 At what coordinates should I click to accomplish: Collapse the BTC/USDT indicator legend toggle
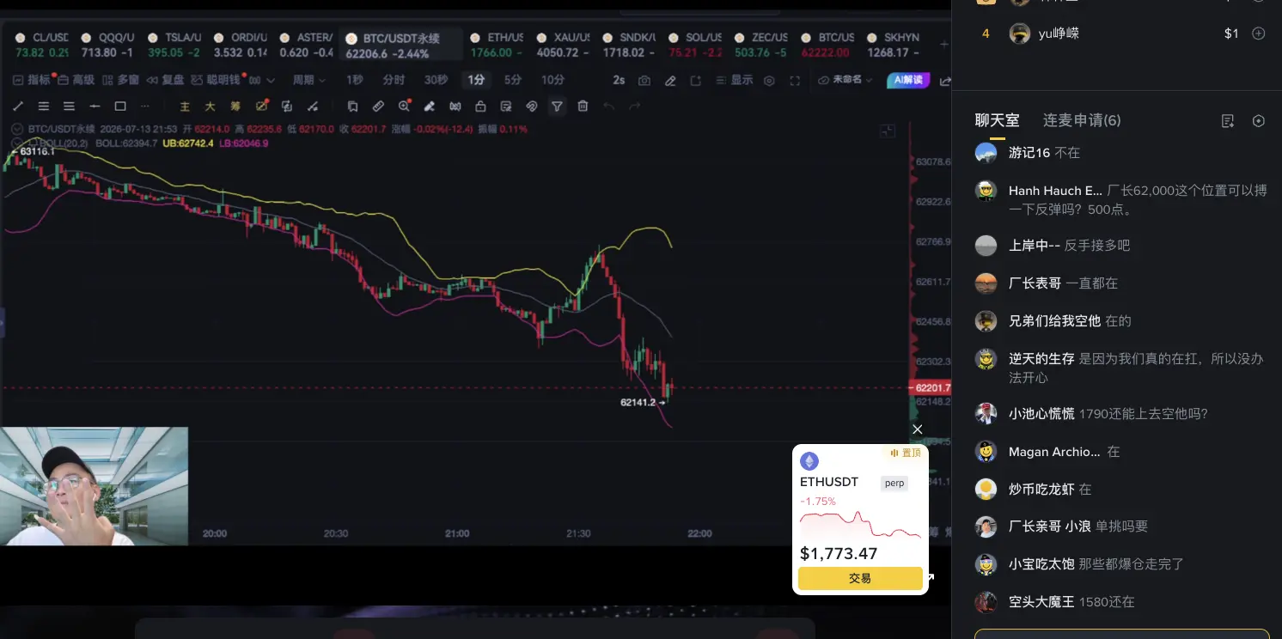point(19,129)
